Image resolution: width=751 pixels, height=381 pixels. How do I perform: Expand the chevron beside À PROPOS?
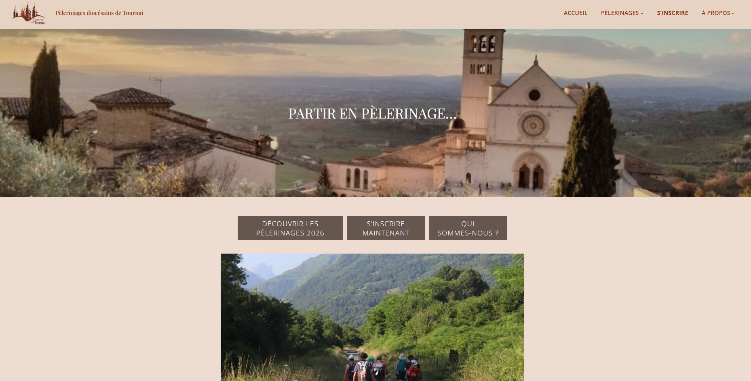coord(733,13)
